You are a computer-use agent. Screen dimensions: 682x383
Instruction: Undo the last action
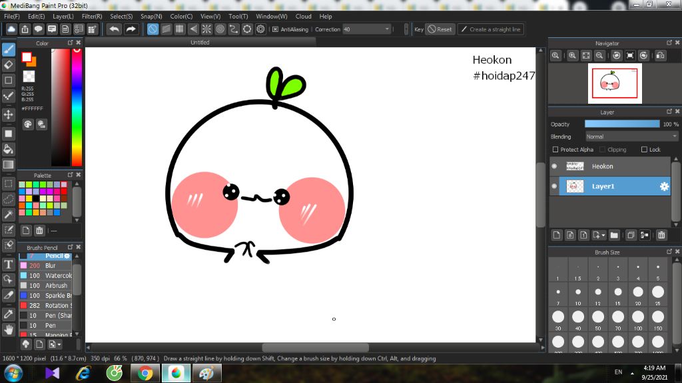115,29
